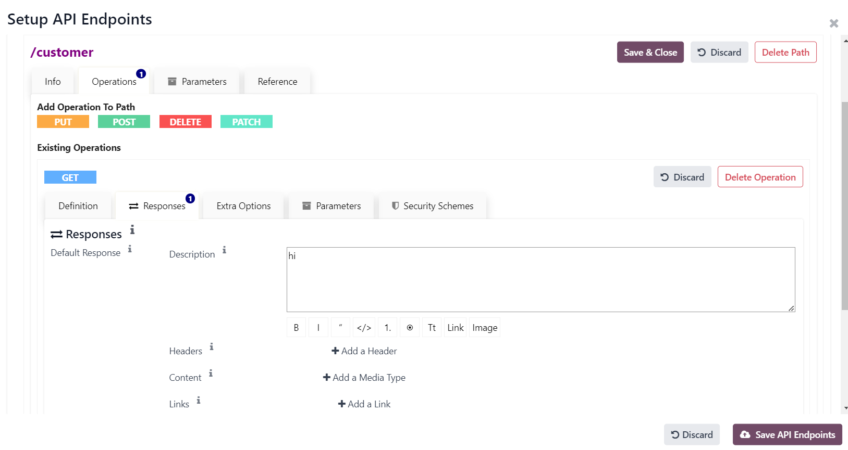Click the info icon beside Headers
Viewport: 848px width, 450px height.
pos(212,347)
